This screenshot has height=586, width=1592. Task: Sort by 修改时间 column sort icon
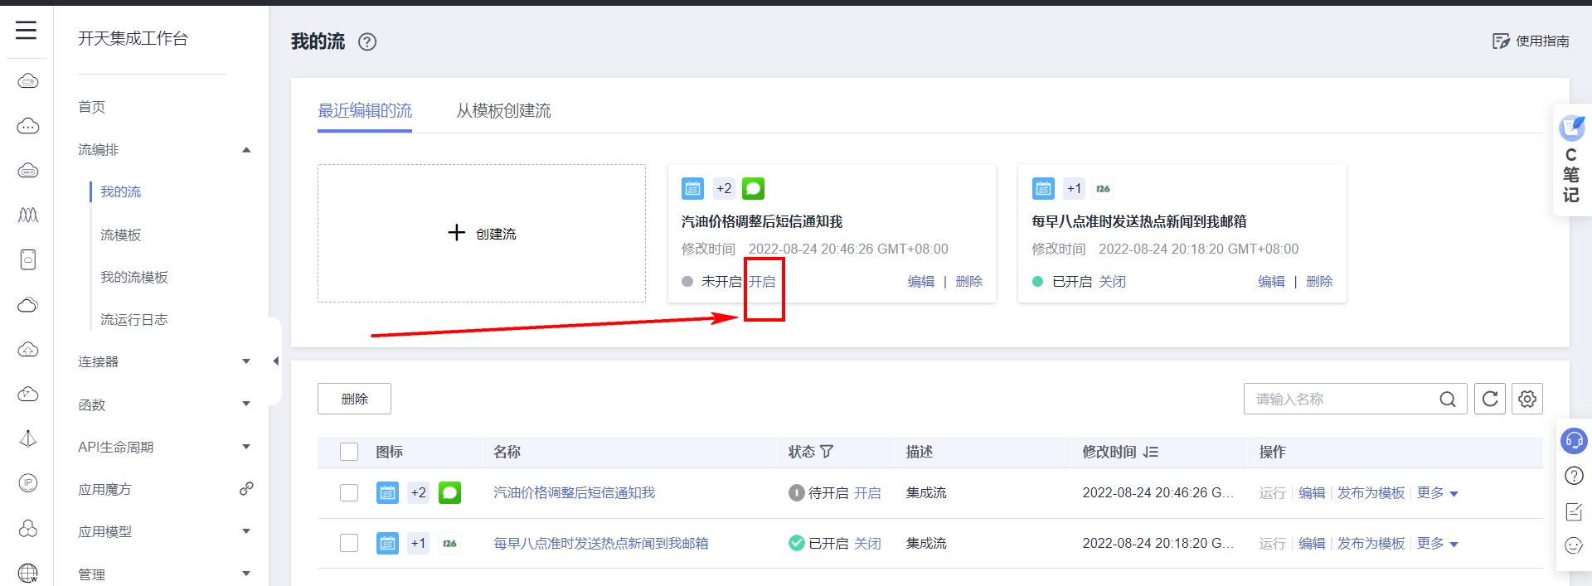click(x=1151, y=452)
